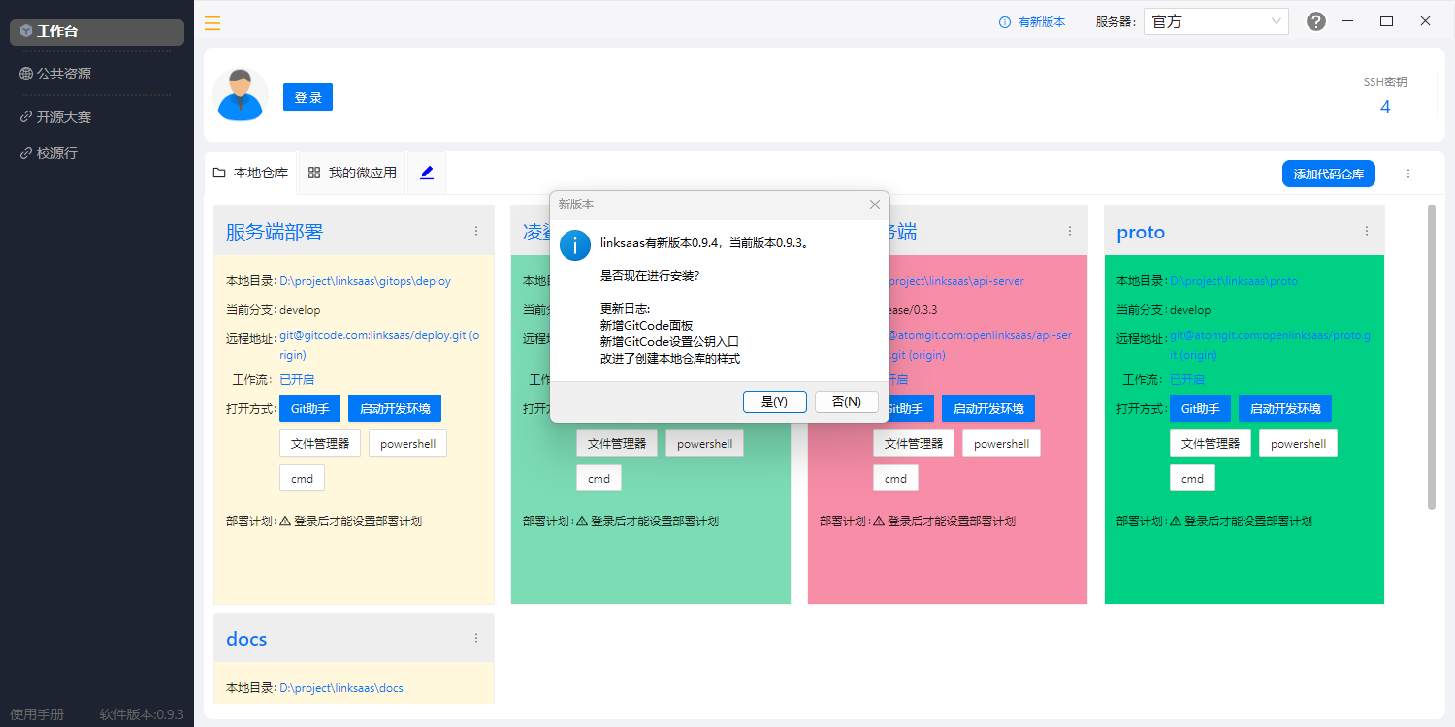Screen dimensions: 1455x727
Task: Click cmd button in proto card
Action: 1192,478
